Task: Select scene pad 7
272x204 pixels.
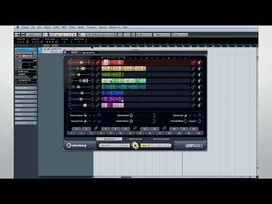Action: [x=105, y=129]
